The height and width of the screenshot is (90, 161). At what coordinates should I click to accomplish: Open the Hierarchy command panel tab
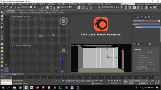coord(142,17)
